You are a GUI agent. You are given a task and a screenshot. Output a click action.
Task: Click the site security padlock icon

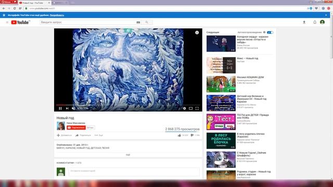(x=26, y=8)
